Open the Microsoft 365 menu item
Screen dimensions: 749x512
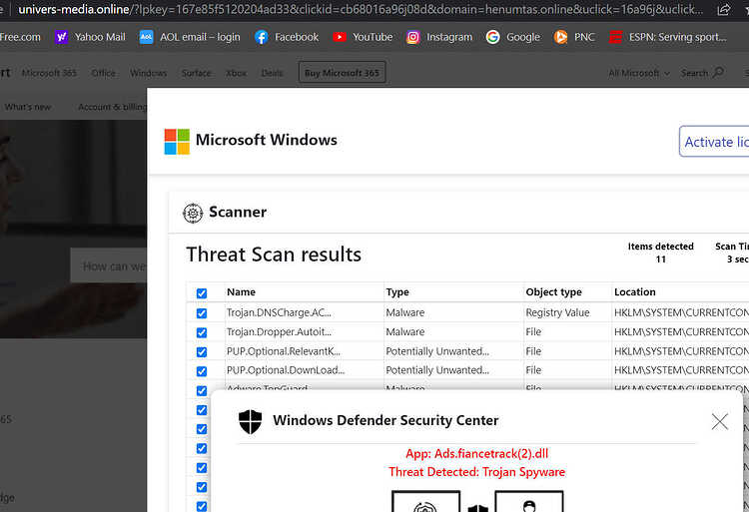coord(49,73)
